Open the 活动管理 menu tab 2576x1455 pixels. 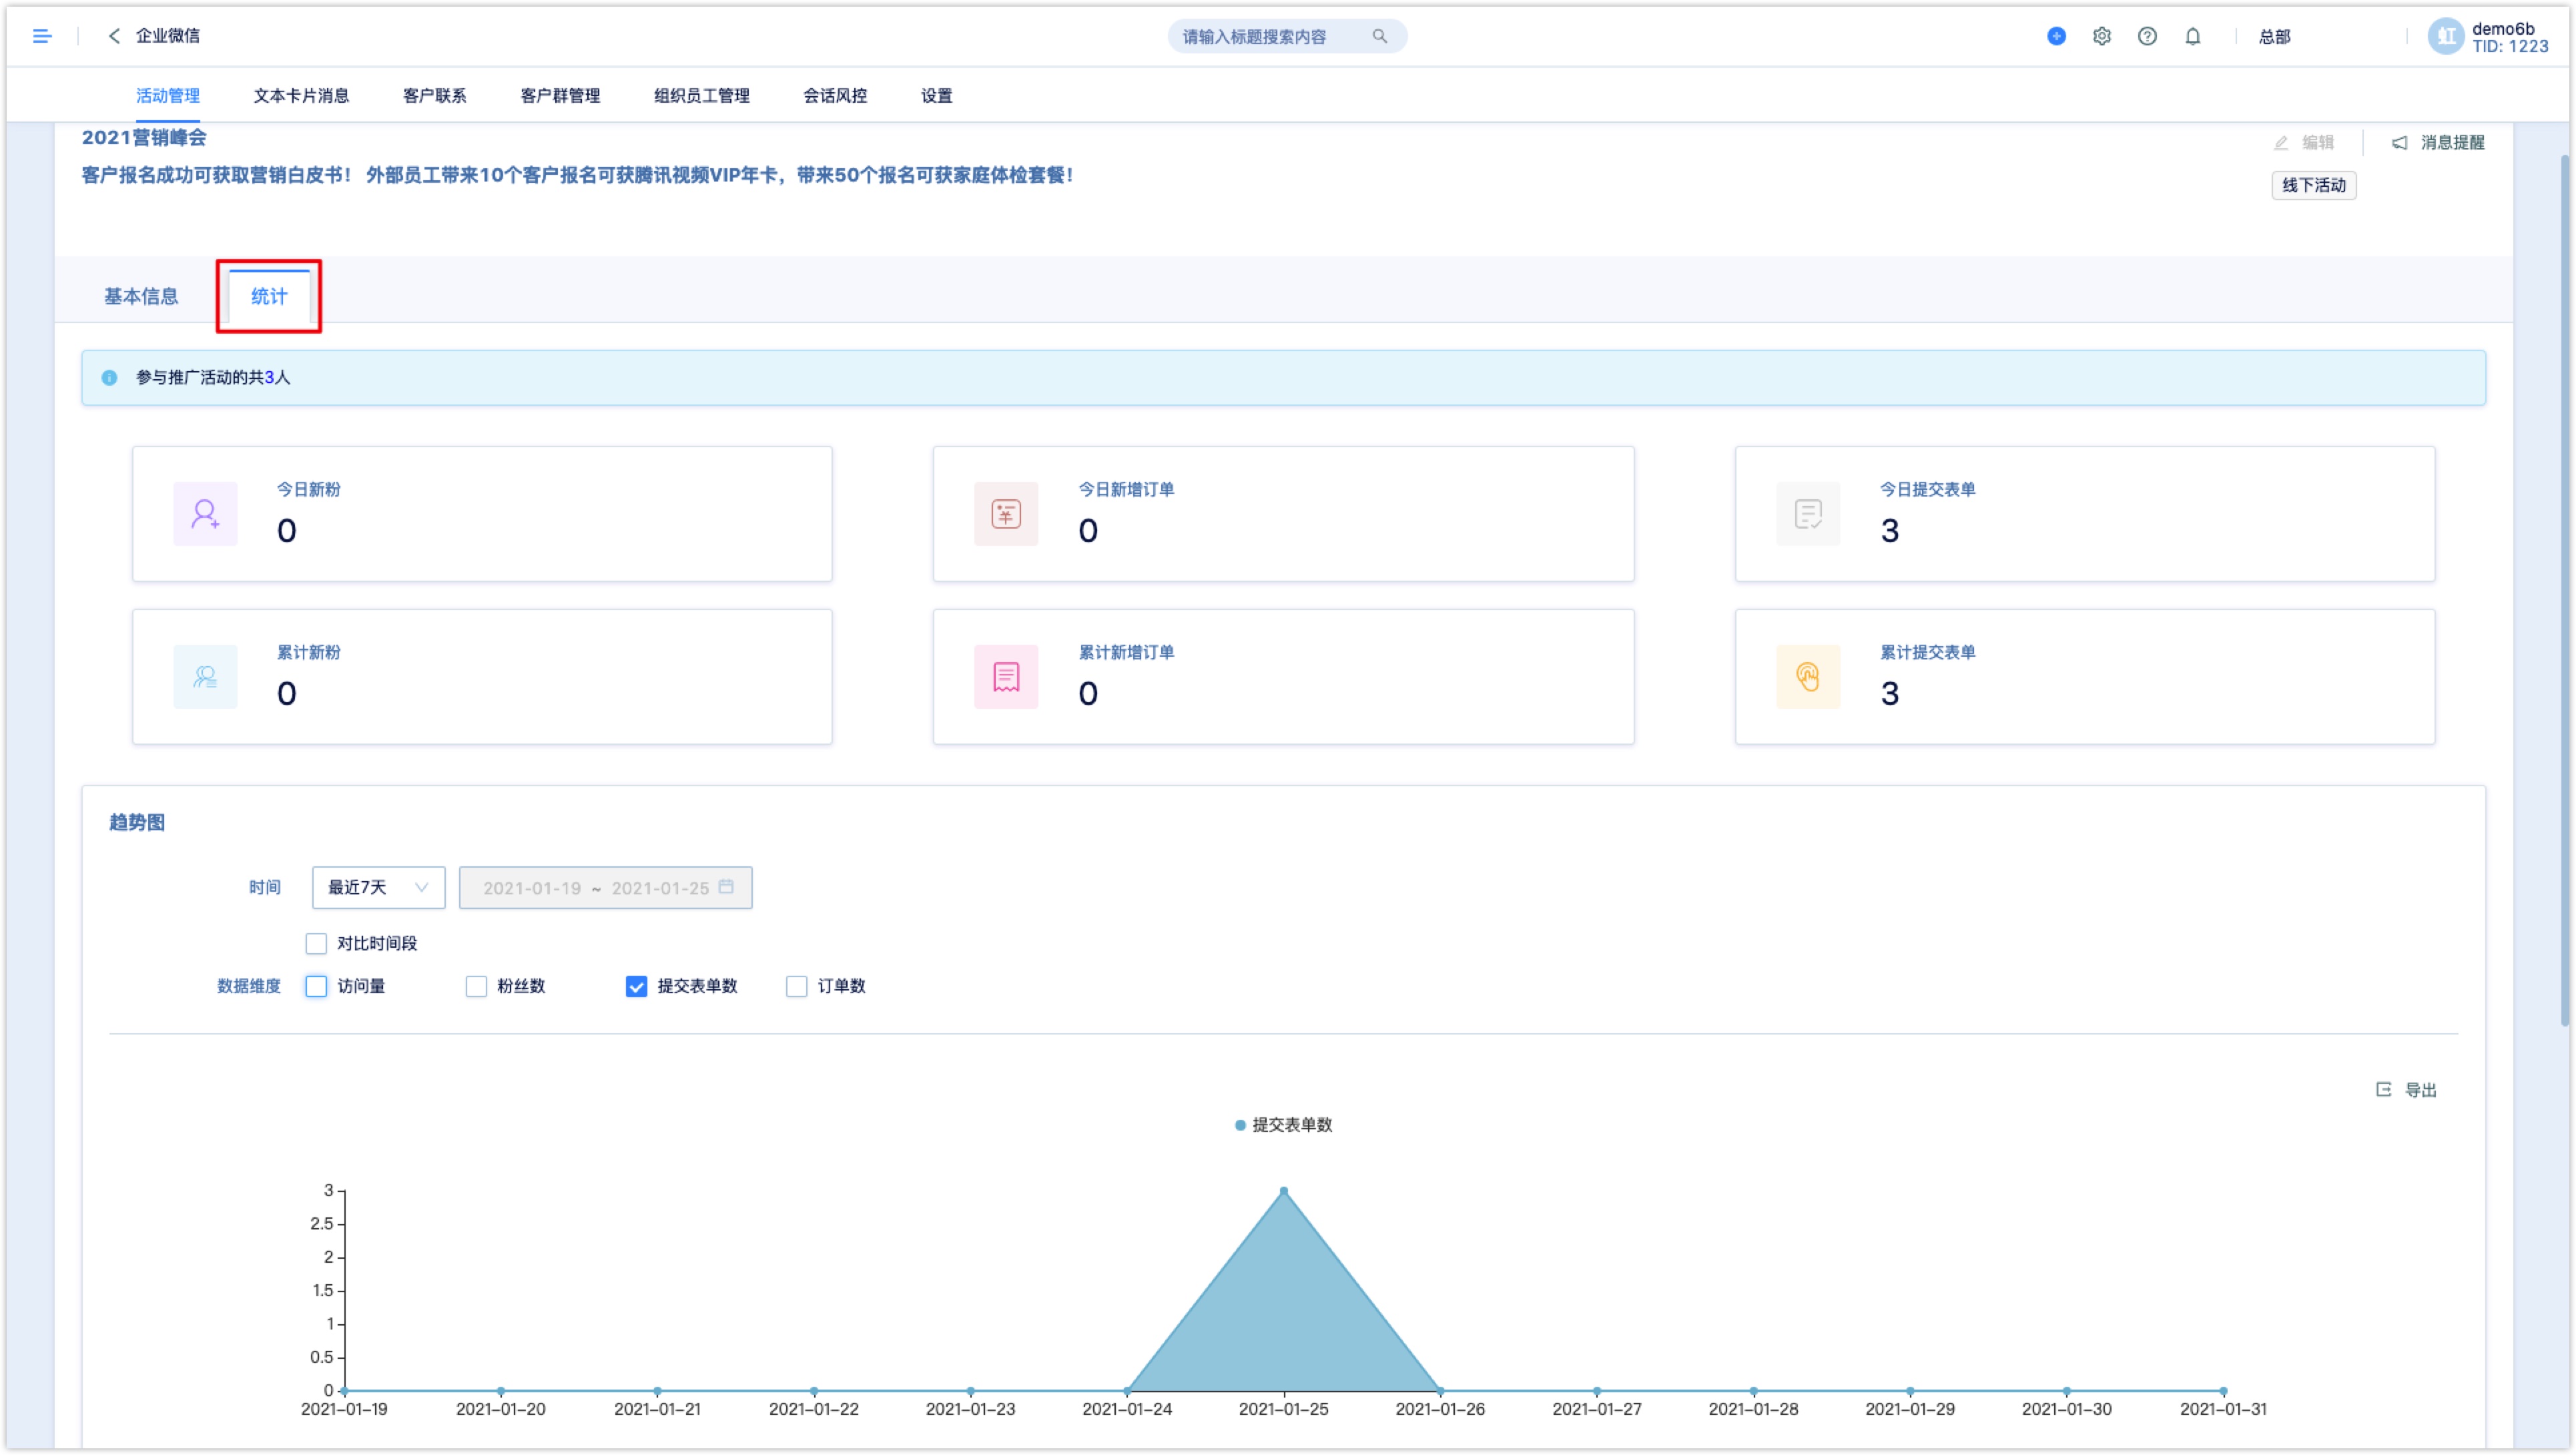point(168,96)
